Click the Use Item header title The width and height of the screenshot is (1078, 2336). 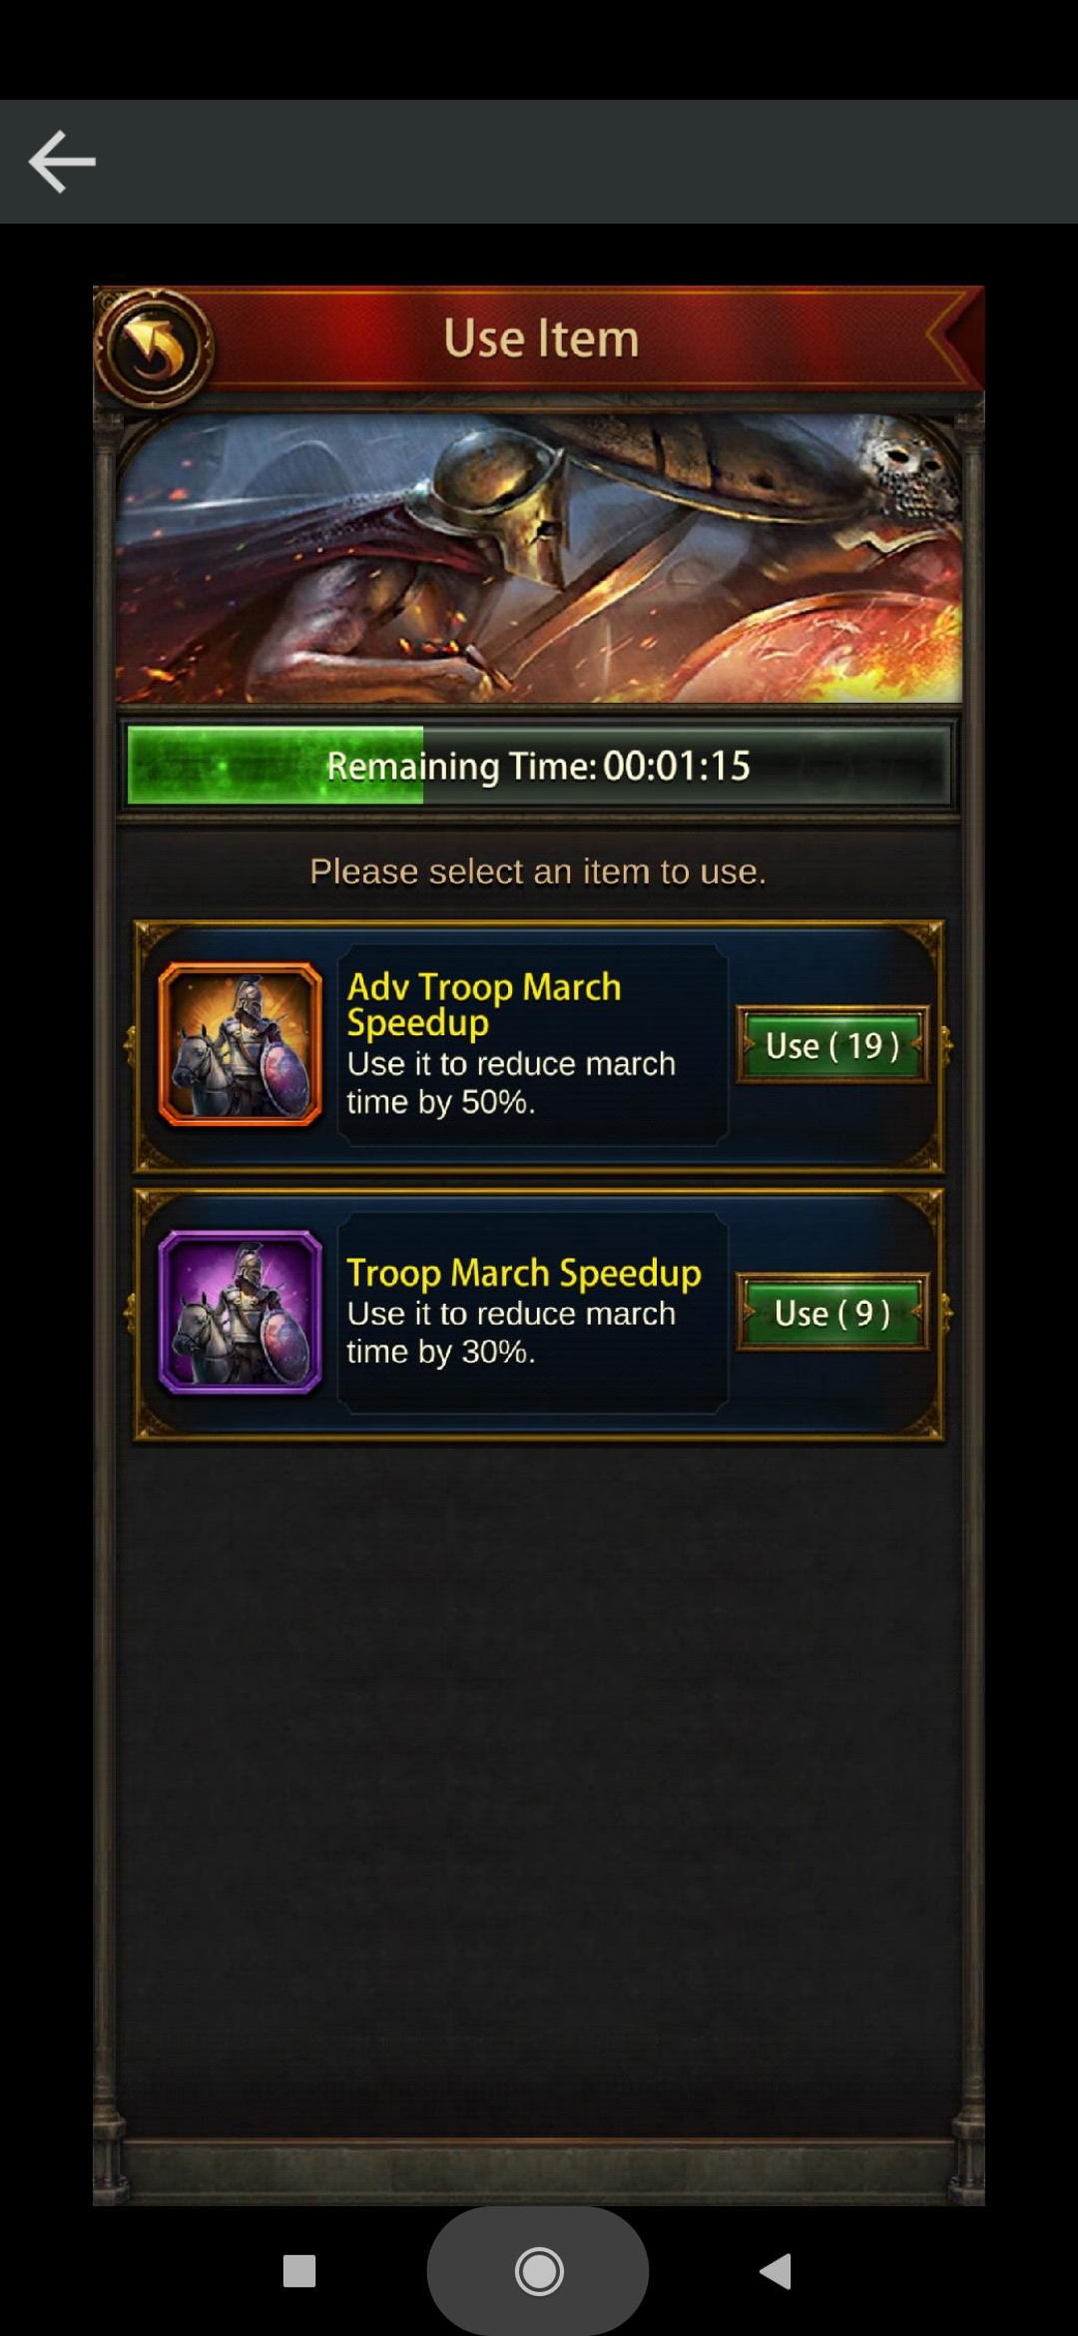tap(541, 338)
